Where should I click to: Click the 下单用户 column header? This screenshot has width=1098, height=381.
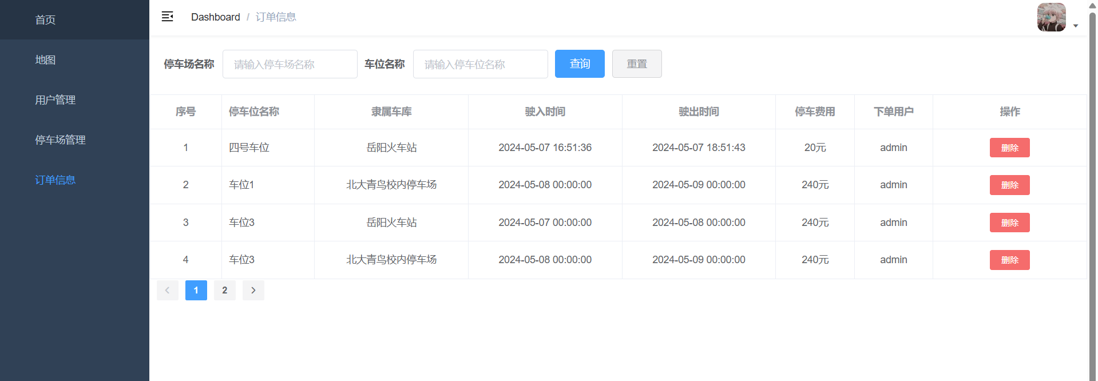(x=894, y=112)
